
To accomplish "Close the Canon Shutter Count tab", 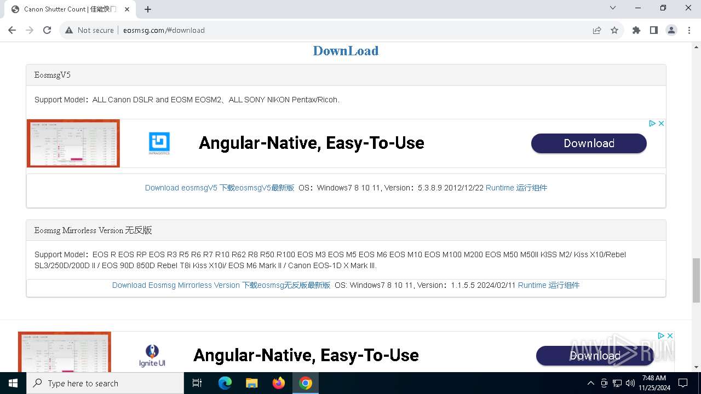I will [x=128, y=9].
